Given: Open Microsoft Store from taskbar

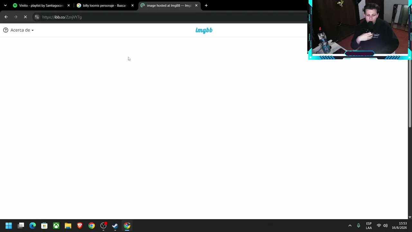Looking at the screenshot, I should 44,226.
